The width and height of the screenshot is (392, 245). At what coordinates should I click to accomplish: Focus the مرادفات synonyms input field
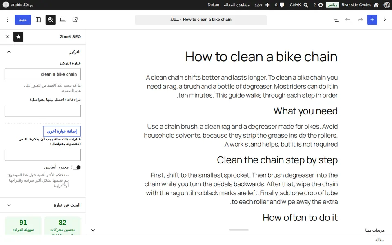[x=43, y=111]
